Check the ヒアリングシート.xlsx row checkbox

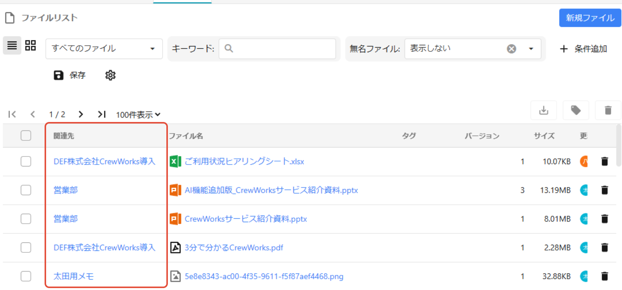26,161
